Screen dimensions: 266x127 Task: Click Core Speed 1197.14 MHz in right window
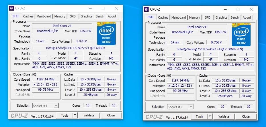coord(180,80)
